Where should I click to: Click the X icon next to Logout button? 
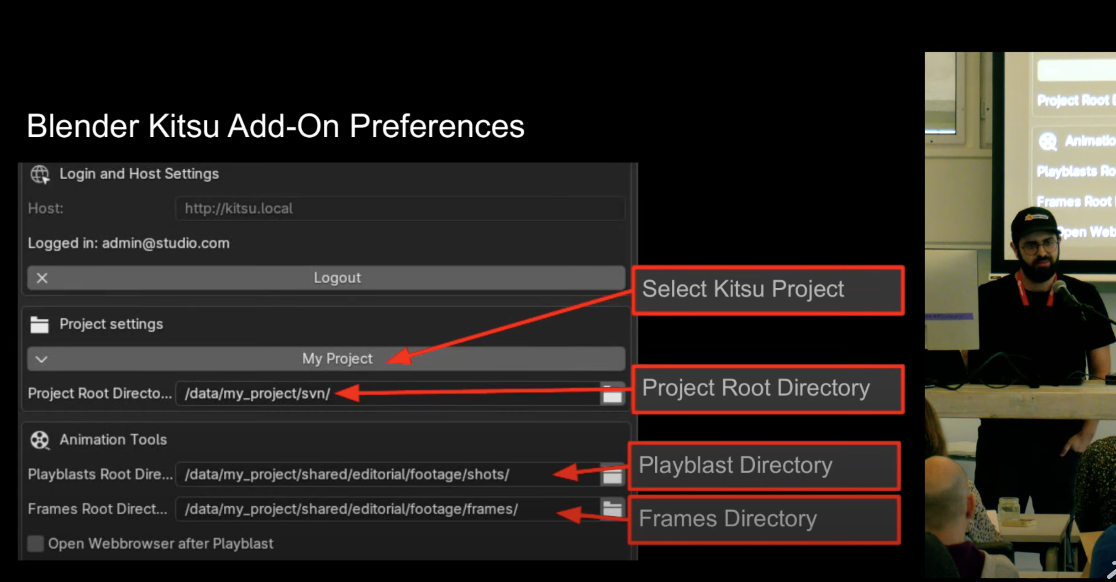click(42, 278)
